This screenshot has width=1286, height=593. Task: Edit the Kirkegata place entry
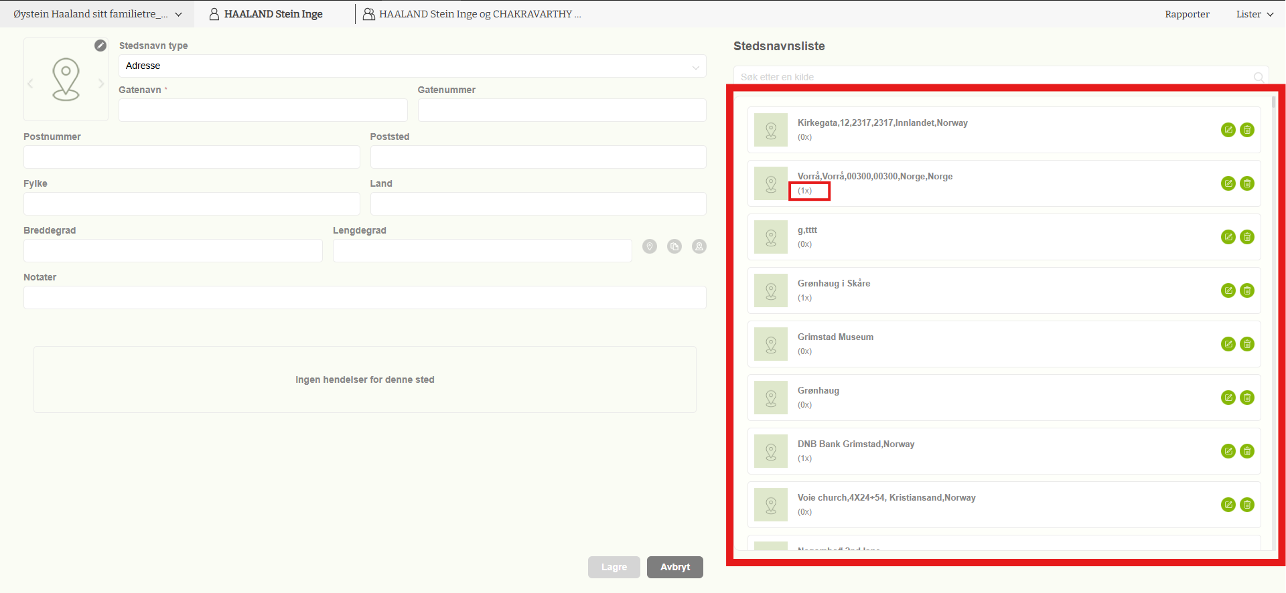[x=1228, y=130]
